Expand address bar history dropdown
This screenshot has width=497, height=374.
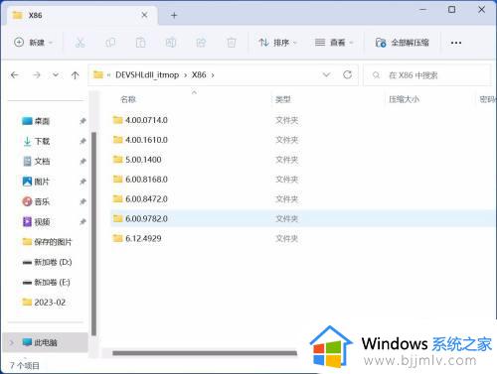coord(326,74)
